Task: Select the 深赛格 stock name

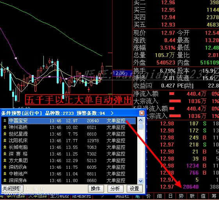Action: [18, 154]
